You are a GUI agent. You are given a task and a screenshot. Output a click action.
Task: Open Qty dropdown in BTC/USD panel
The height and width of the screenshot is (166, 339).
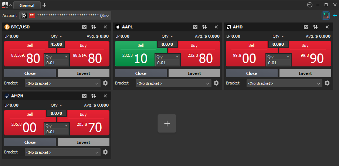click(x=66, y=56)
